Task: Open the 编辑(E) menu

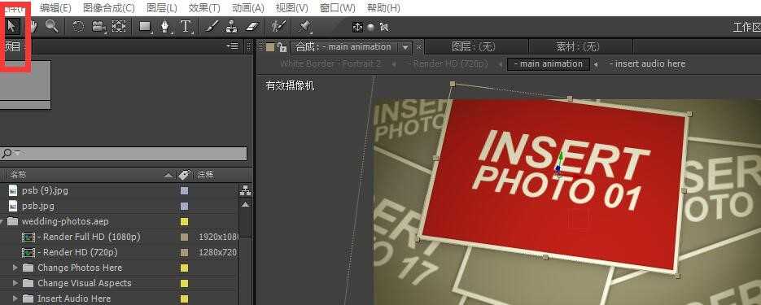Action: (55, 8)
